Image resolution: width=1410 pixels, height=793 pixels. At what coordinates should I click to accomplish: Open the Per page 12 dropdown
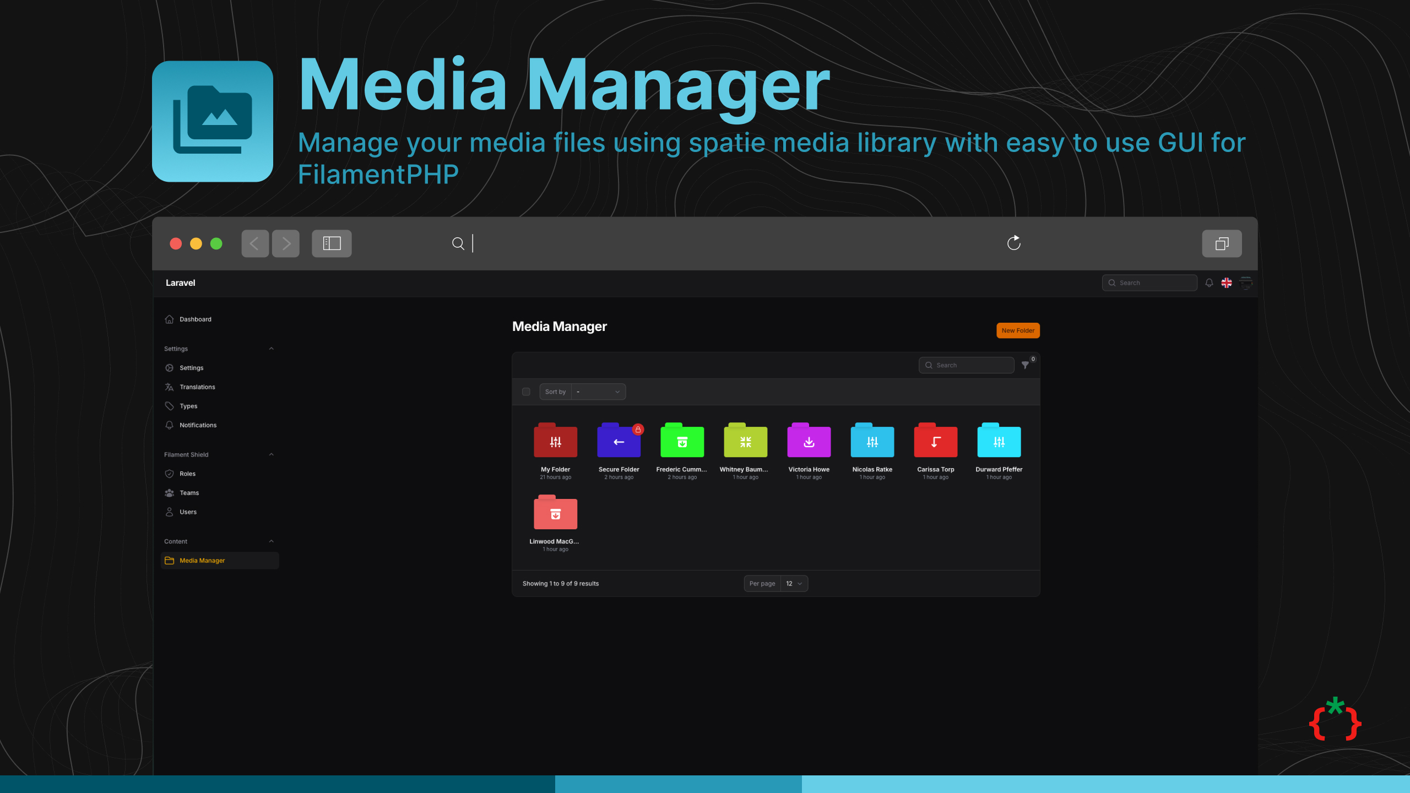point(794,583)
